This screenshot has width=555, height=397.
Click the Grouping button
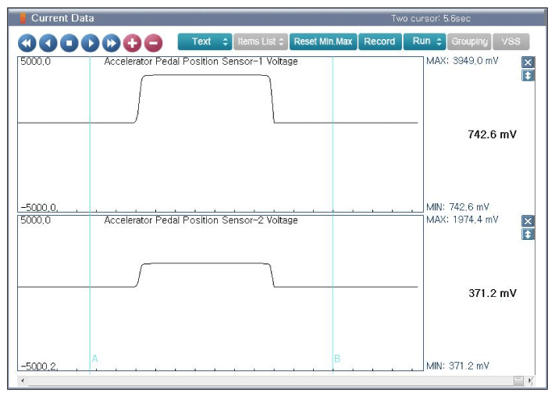pyautogui.click(x=469, y=41)
